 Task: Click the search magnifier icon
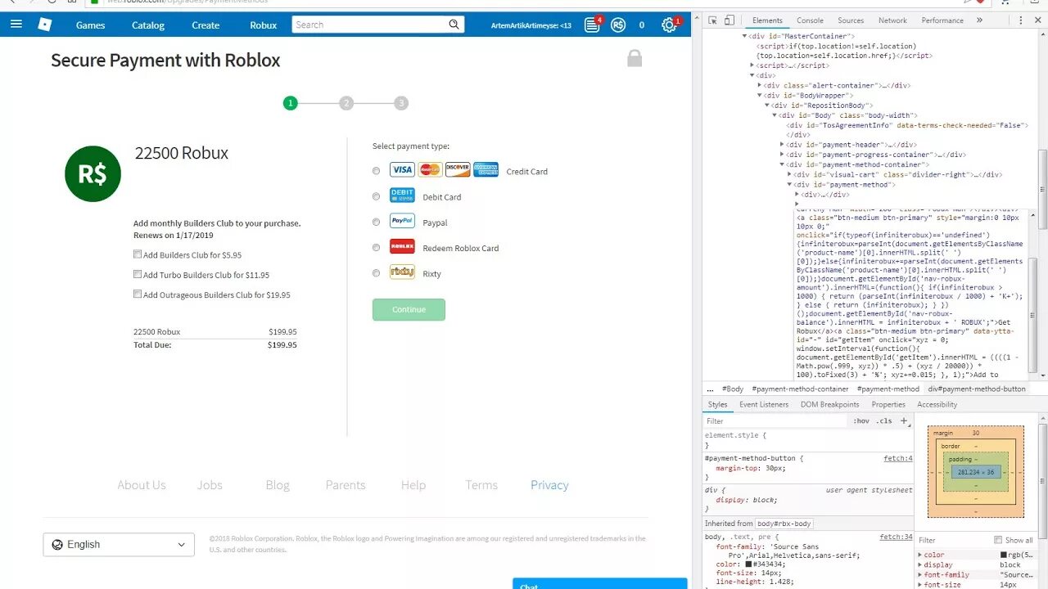[x=454, y=25]
